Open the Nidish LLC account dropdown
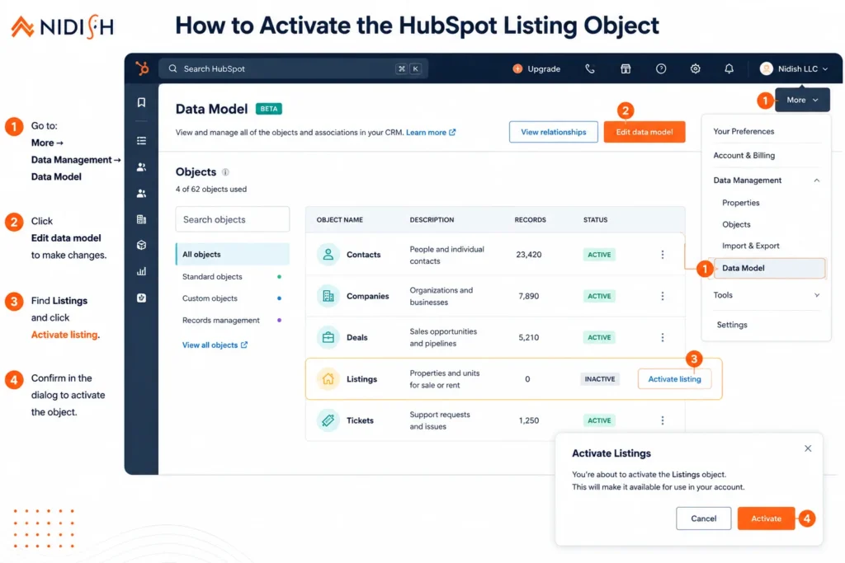 (x=794, y=68)
